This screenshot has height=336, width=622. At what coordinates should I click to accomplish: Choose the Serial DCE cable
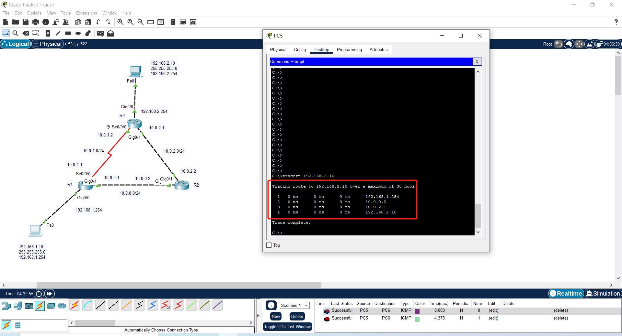[166, 305]
